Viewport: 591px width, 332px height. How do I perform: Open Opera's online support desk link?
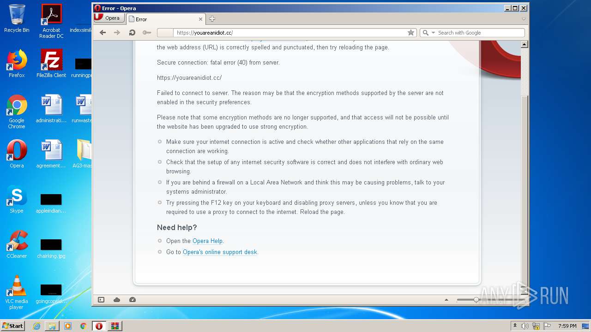pyautogui.click(x=220, y=252)
